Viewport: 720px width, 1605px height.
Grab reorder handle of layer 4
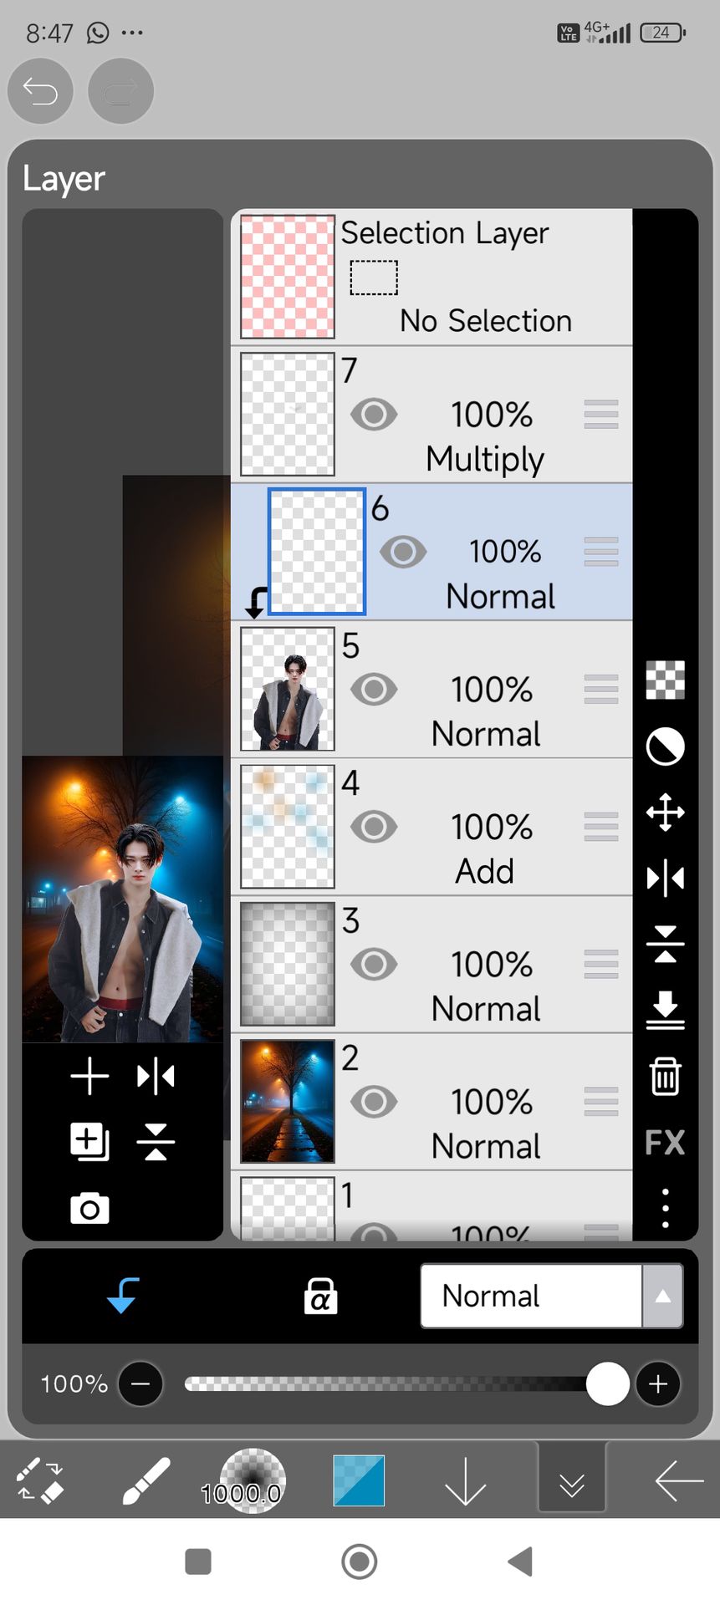[601, 827]
